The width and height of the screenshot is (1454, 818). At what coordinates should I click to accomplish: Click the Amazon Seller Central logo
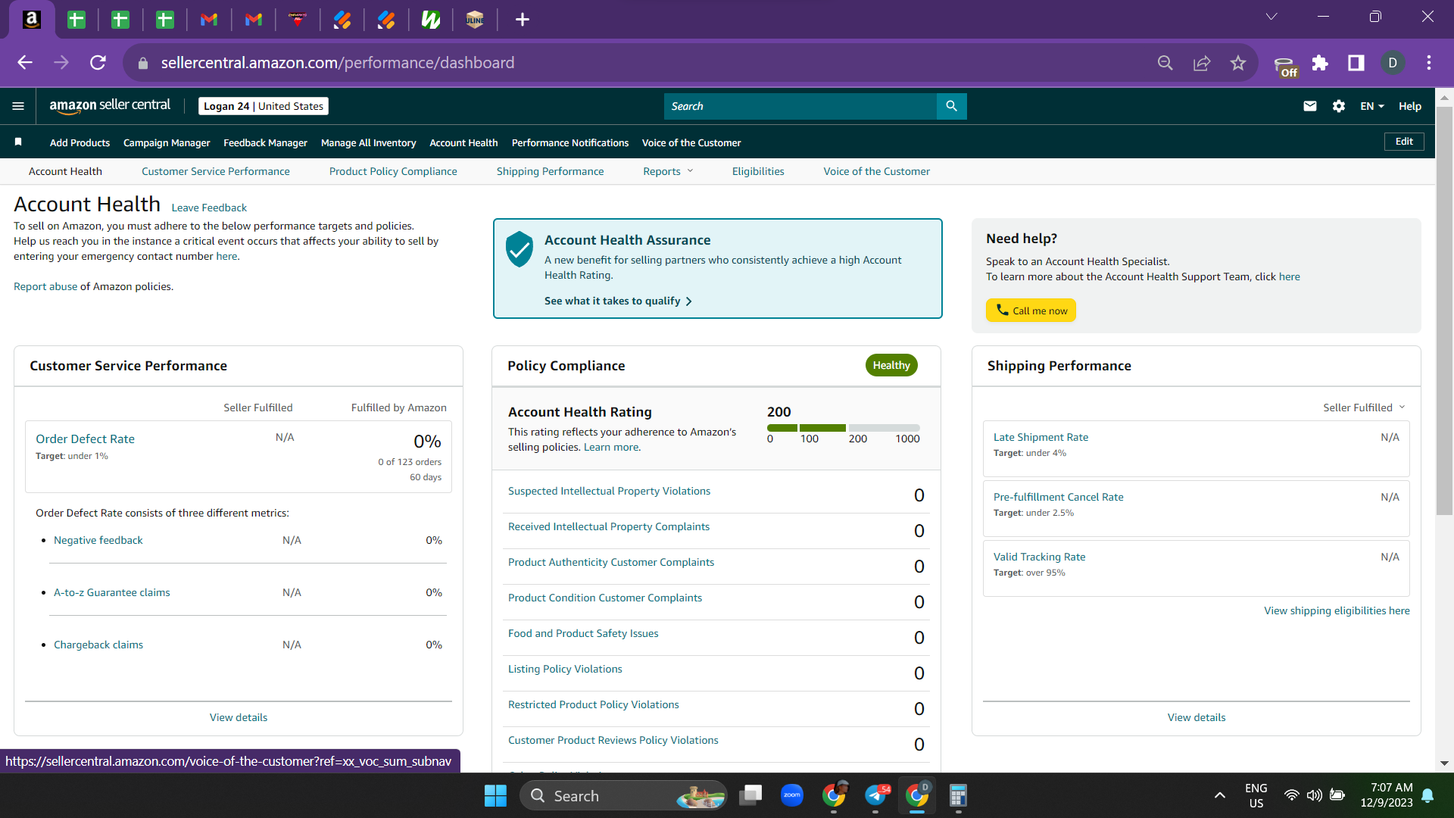(x=110, y=106)
